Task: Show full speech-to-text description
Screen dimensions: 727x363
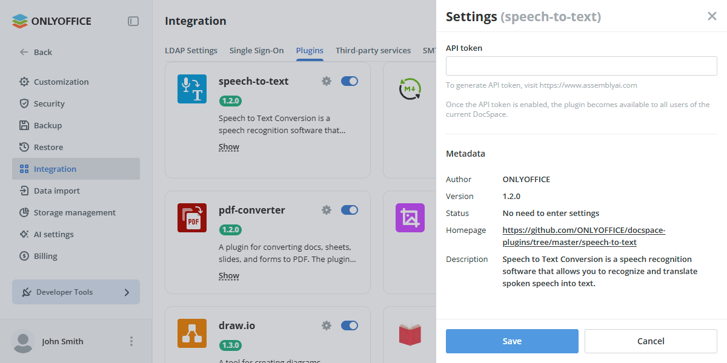Action: (229, 147)
